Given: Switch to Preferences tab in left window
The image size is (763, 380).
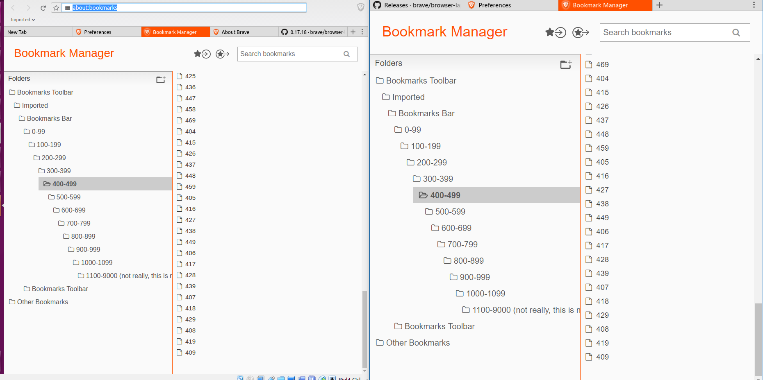Looking at the screenshot, I should pyautogui.click(x=107, y=32).
